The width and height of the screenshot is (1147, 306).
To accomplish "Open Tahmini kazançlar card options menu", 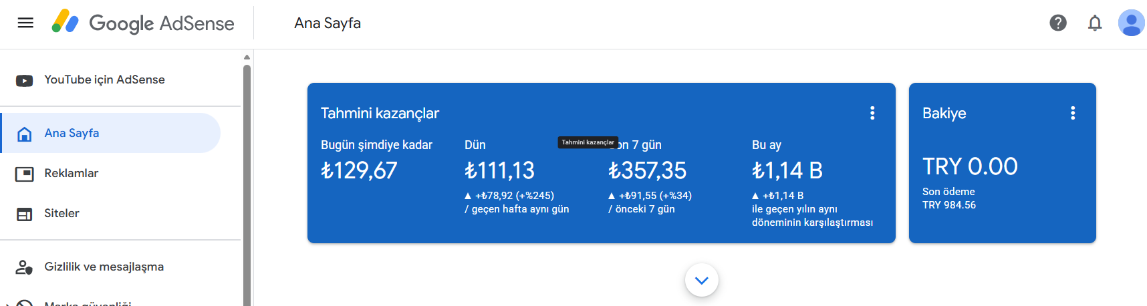I will tap(872, 113).
